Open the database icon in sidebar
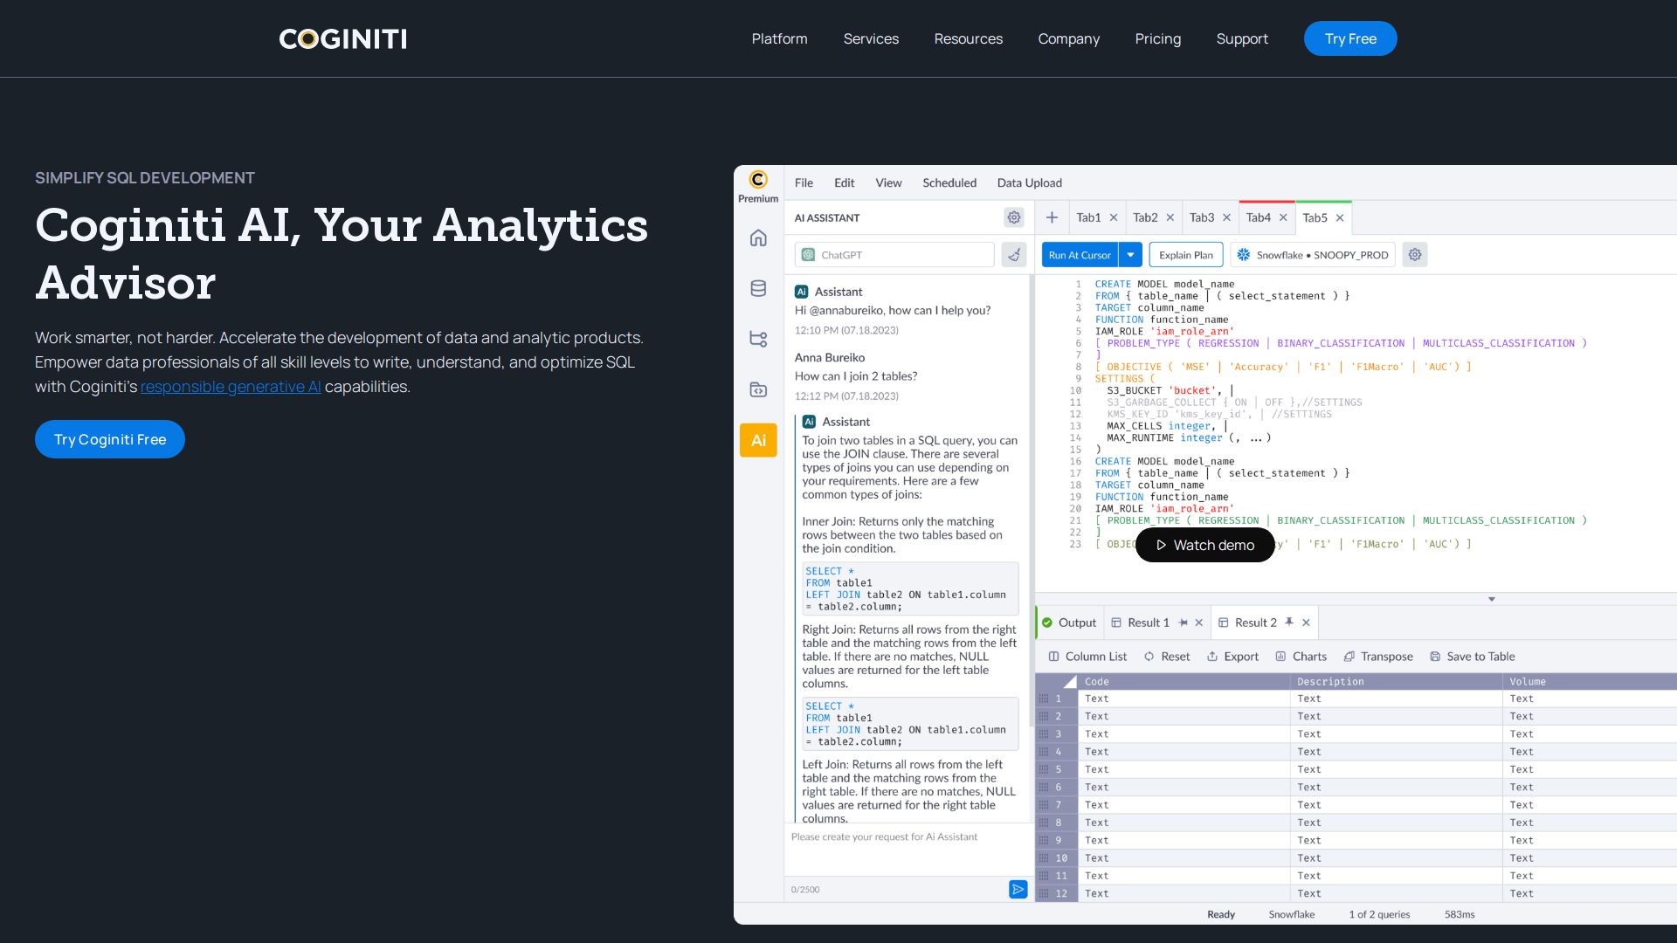The width and height of the screenshot is (1677, 943). click(x=758, y=288)
